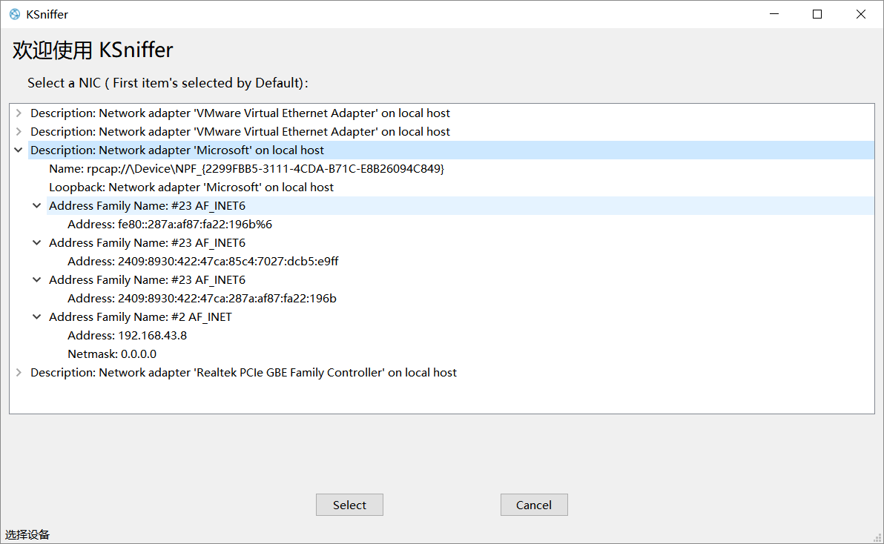
Task: Collapse AF_INET6 family with fe80 address
Action: pyautogui.click(x=36, y=205)
